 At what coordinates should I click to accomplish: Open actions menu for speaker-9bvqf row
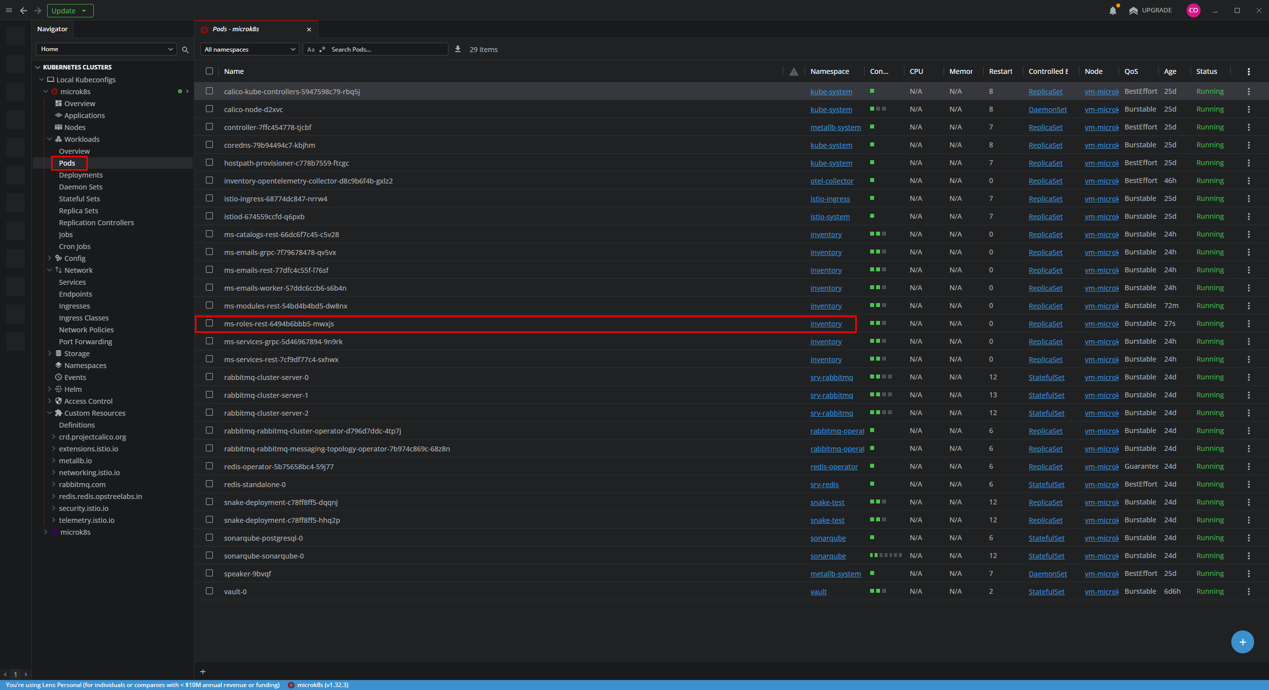coord(1249,573)
